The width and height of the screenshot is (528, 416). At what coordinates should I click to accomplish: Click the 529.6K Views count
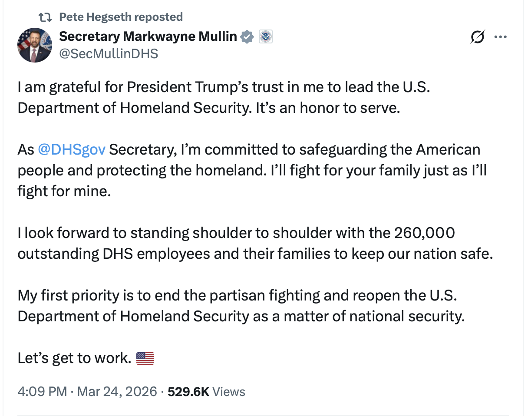[x=206, y=392]
